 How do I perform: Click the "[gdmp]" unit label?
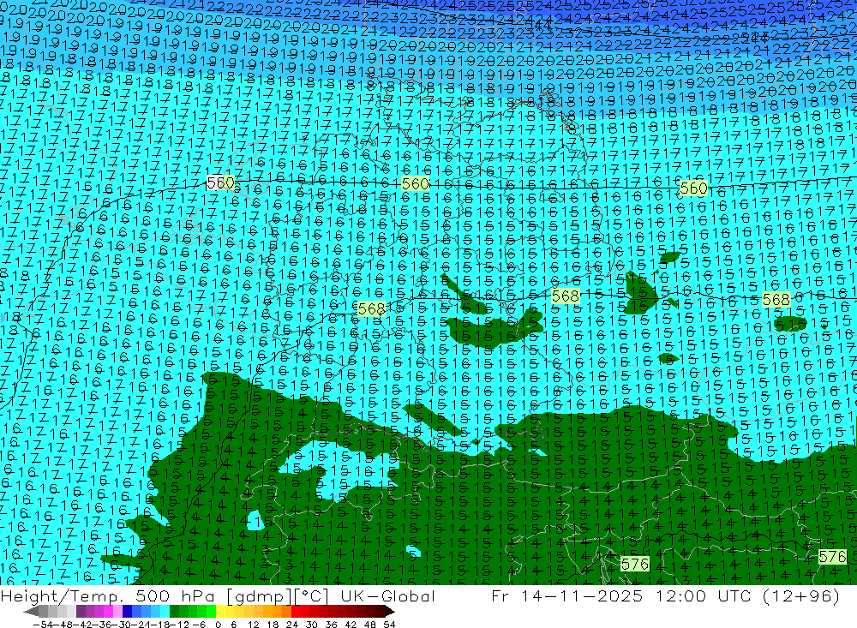coord(257,596)
